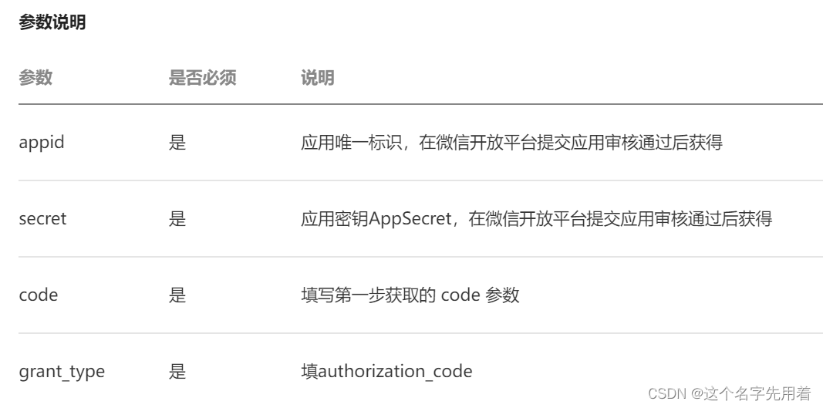Click the 说明 column header
The image size is (823, 408).
tap(318, 78)
